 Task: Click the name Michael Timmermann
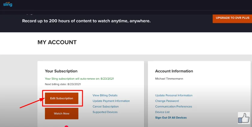pyautogui.click(x=169, y=79)
